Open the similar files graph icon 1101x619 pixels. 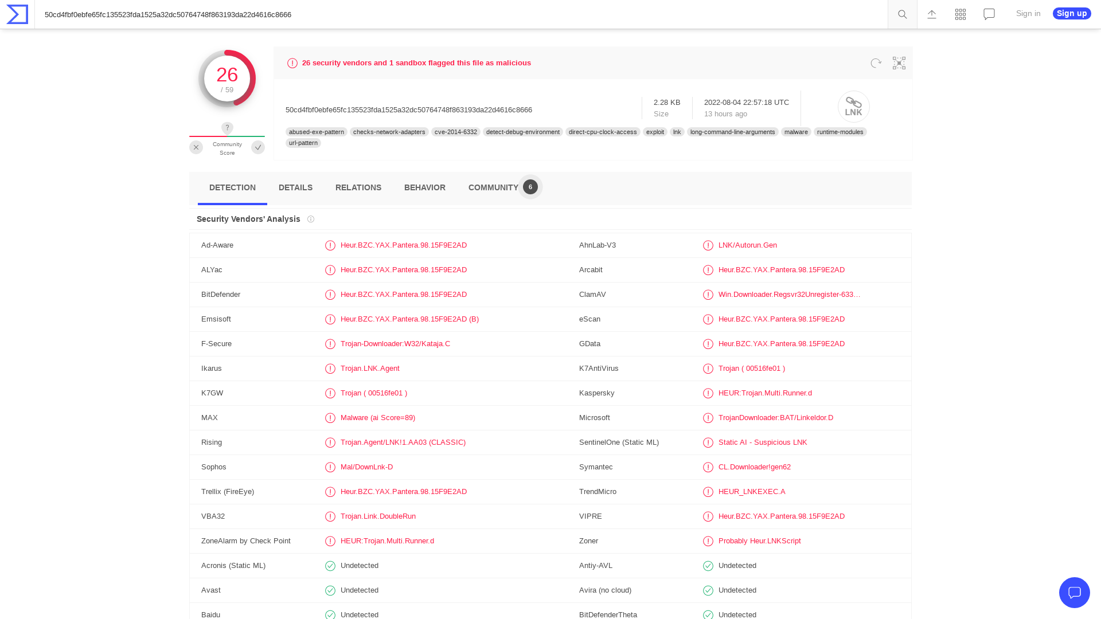(x=899, y=63)
